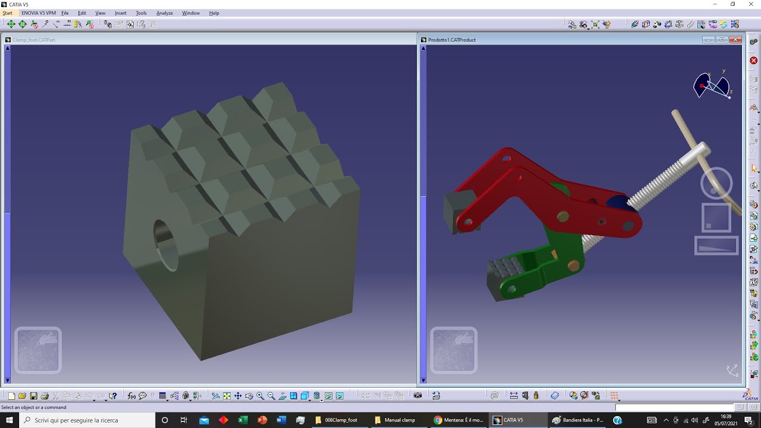
Task: Click the red stop icon on right toolbar
Action: click(x=754, y=60)
